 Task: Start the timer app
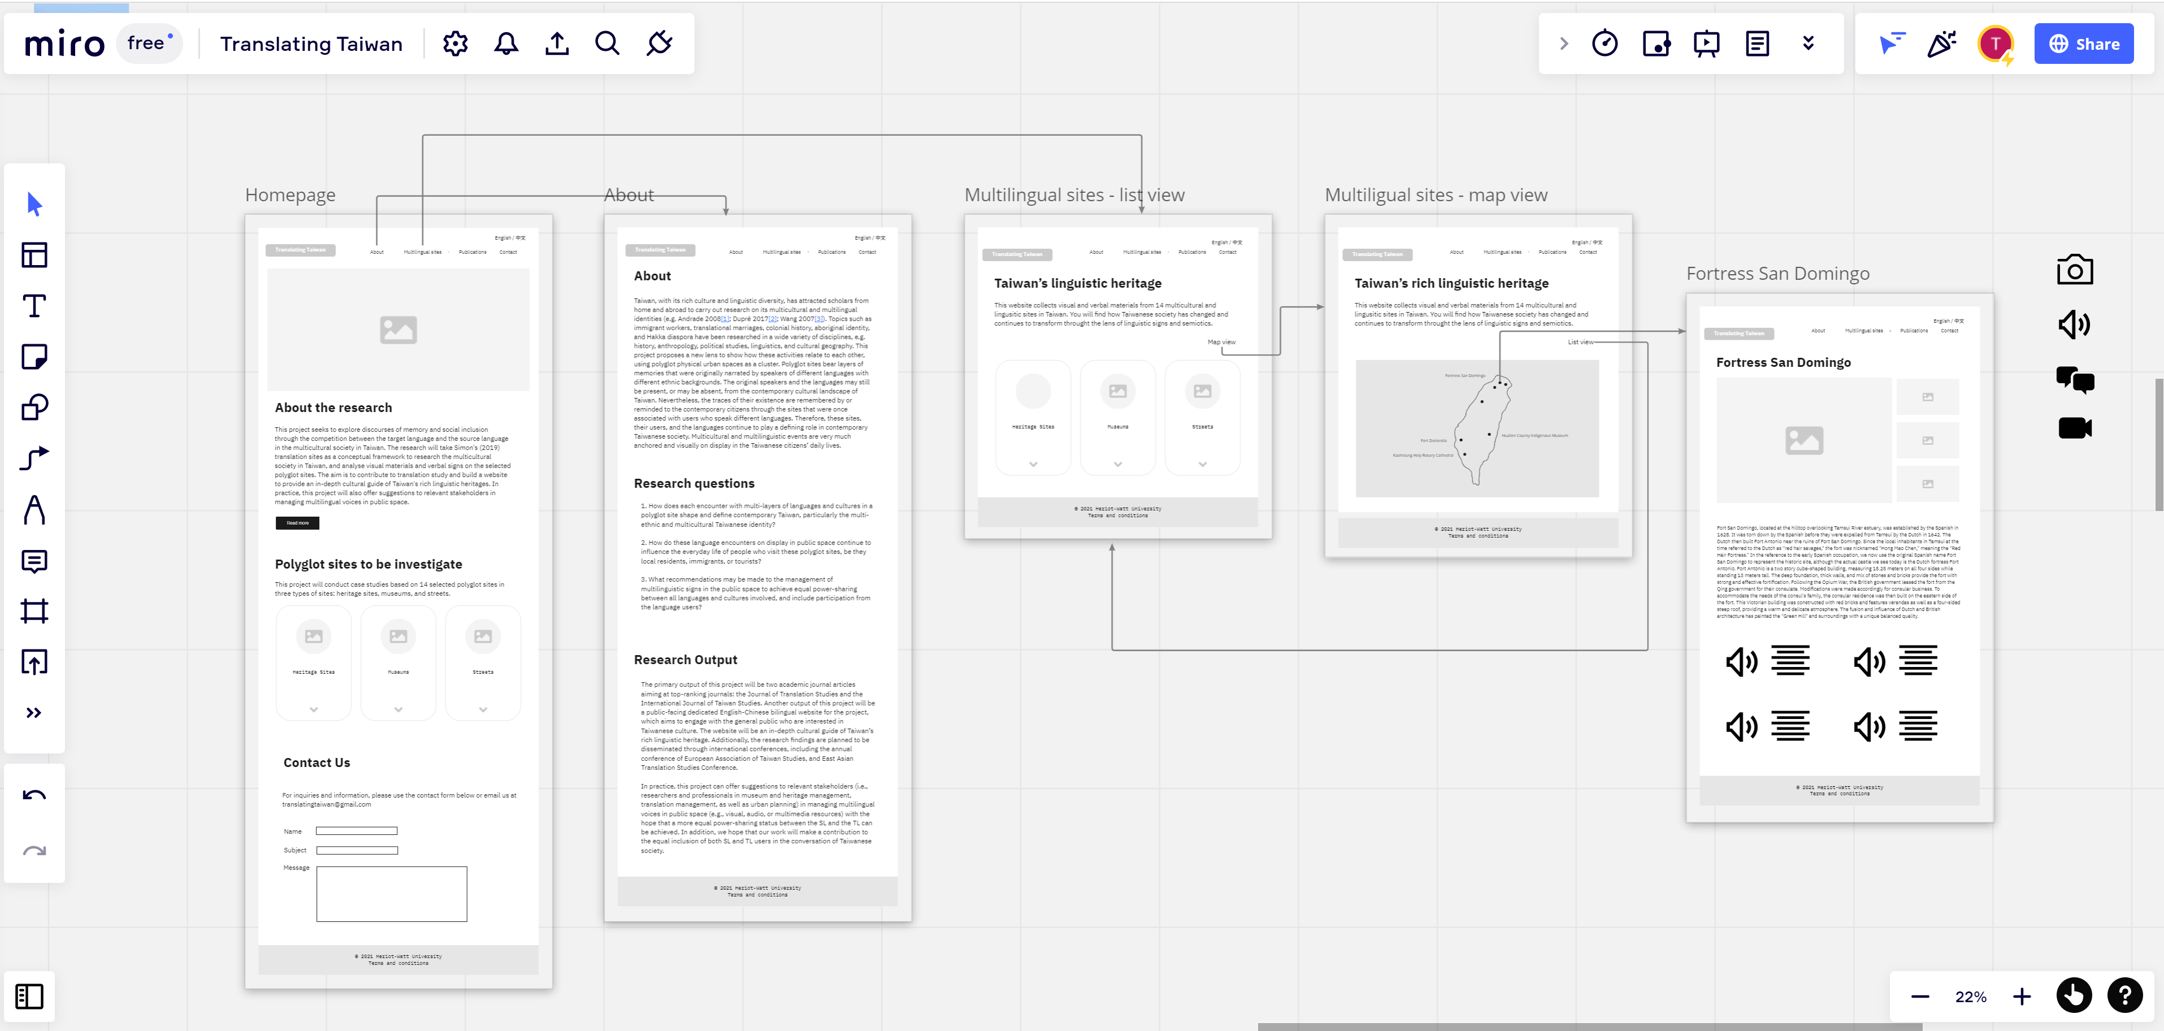pos(1604,44)
